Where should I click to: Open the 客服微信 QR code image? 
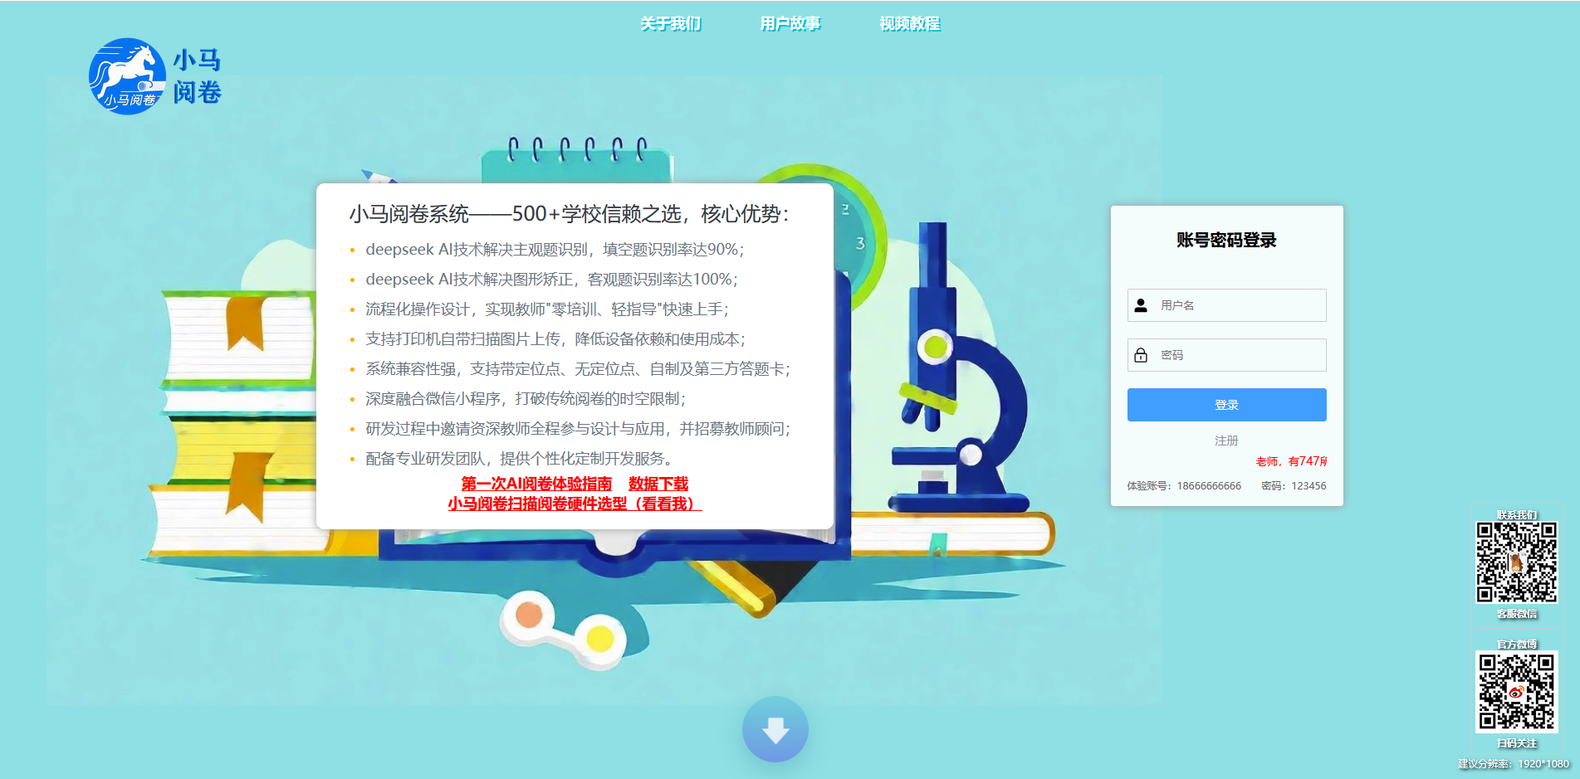tap(1516, 562)
